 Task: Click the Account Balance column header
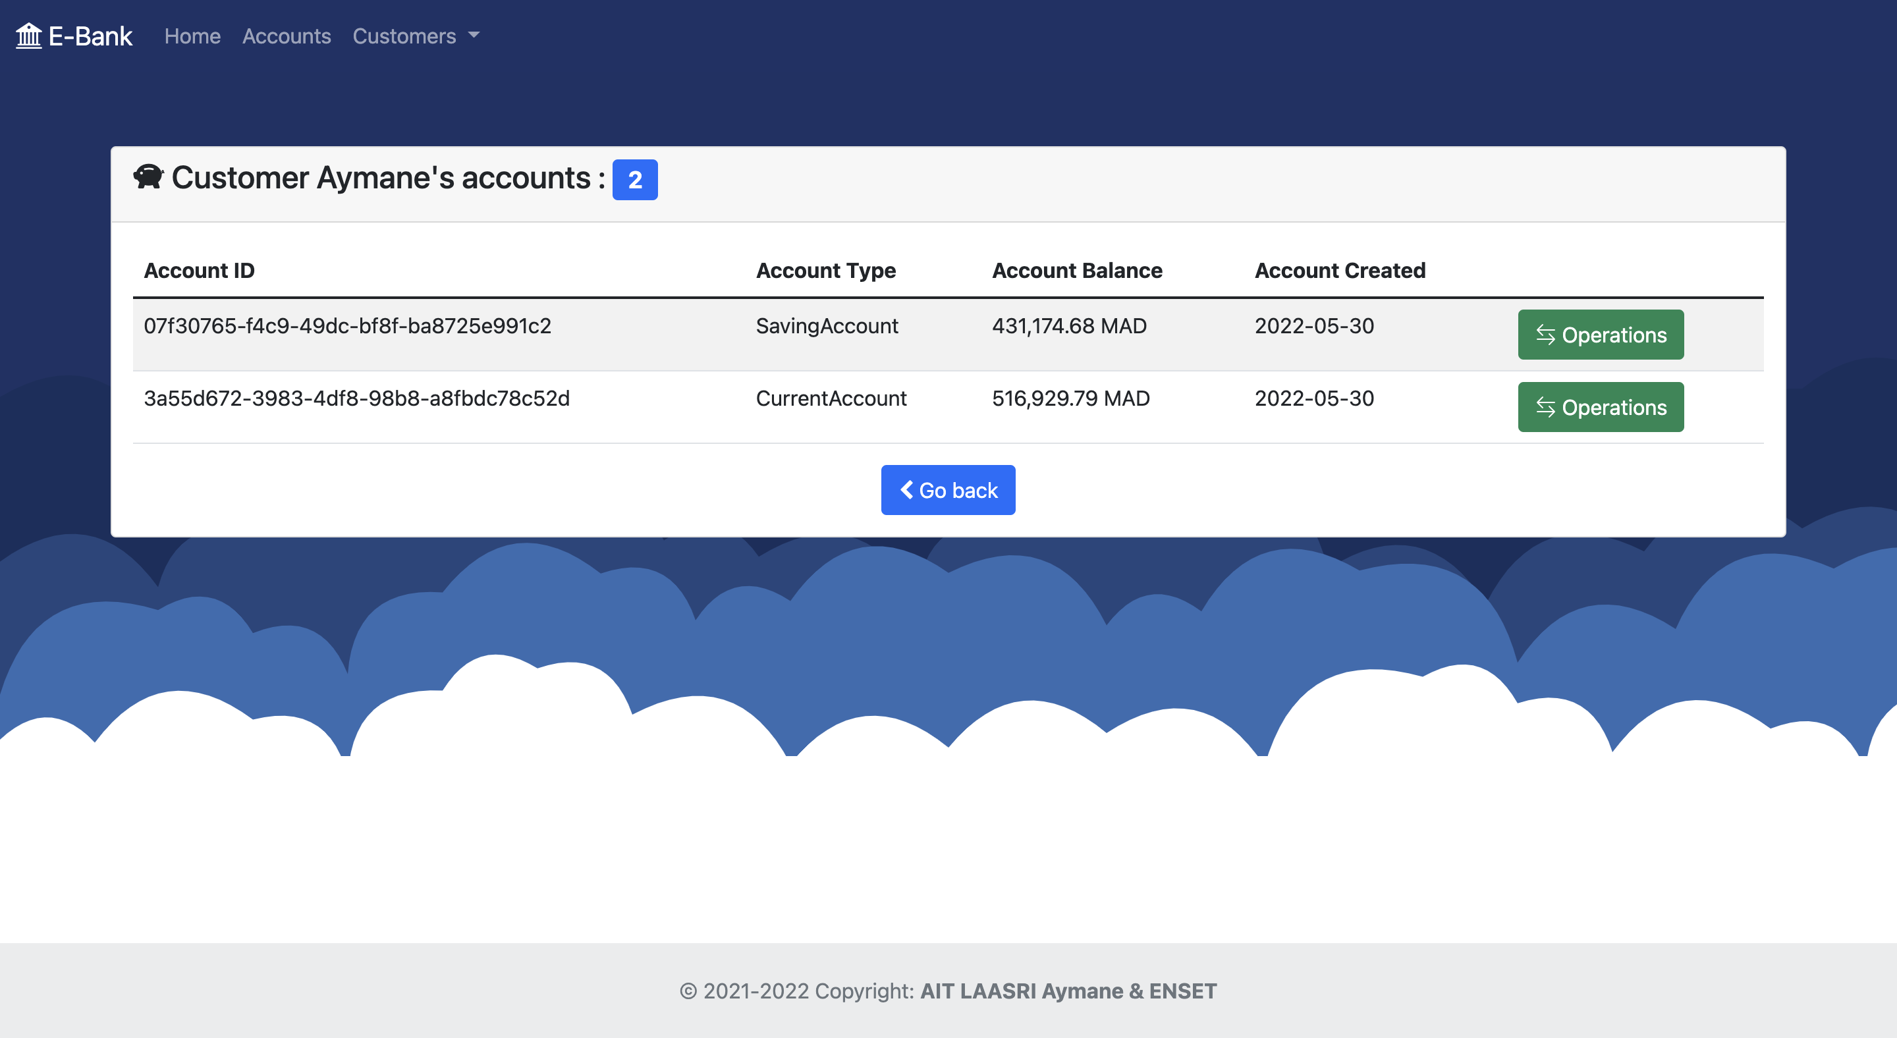[1077, 270]
